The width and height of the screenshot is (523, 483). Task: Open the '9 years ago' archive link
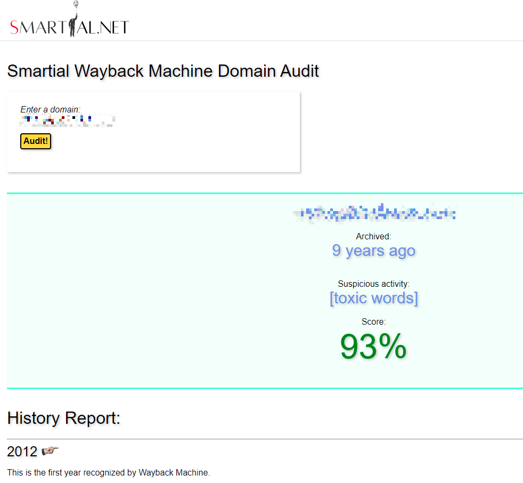(x=373, y=251)
